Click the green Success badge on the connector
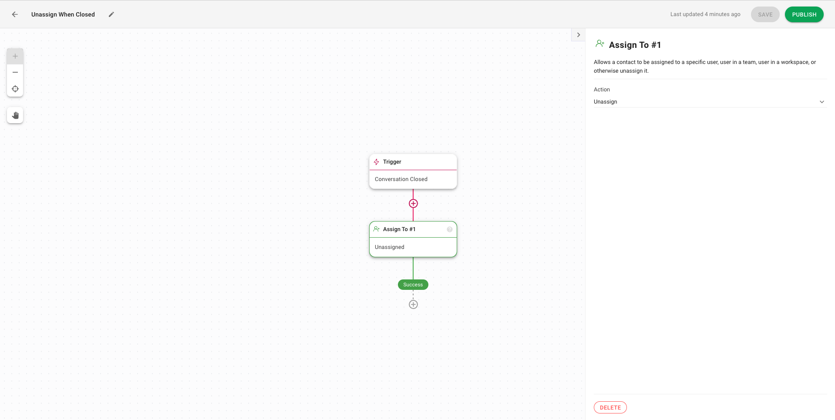The height and width of the screenshot is (420, 835). click(x=413, y=284)
